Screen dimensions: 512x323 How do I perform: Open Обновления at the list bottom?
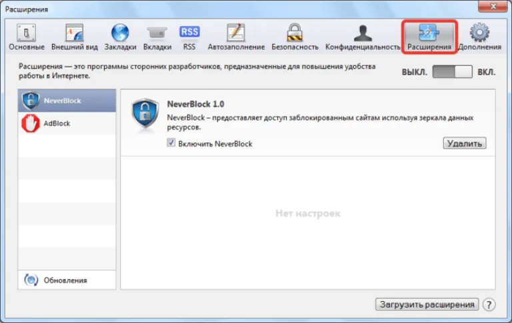(67, 280)
